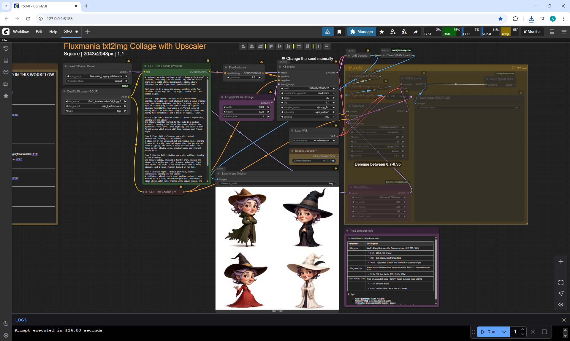The width and height of the screenshot is (570, 341).
Task: Toggle link visibility eye icon
Action: point(560,304)
